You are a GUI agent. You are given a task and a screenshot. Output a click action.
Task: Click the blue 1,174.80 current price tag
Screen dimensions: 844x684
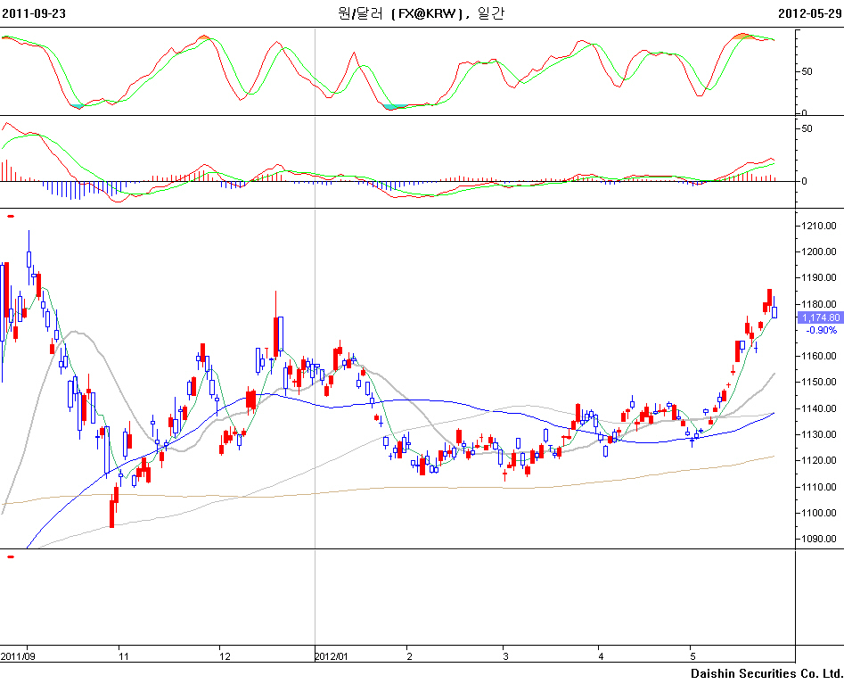pyautogui.click(x=820, y=317)
